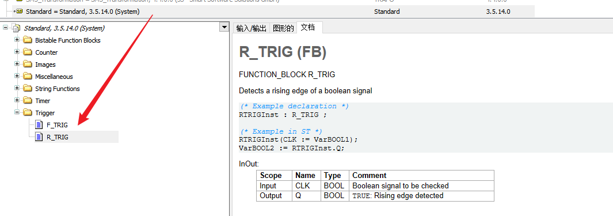Click the Timer folder icon
This screenshot has height=216, width=613.
(x=28, y=101)
